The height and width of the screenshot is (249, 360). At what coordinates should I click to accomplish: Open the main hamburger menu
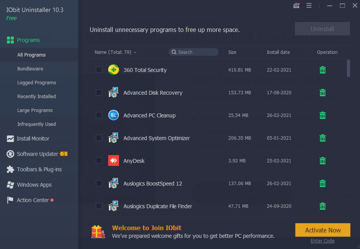[x=309, y=5]
